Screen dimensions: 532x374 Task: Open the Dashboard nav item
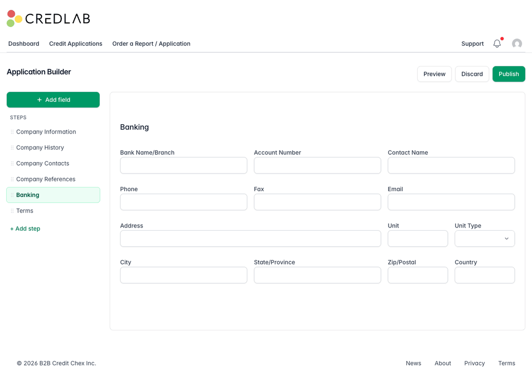coord(24,44)
